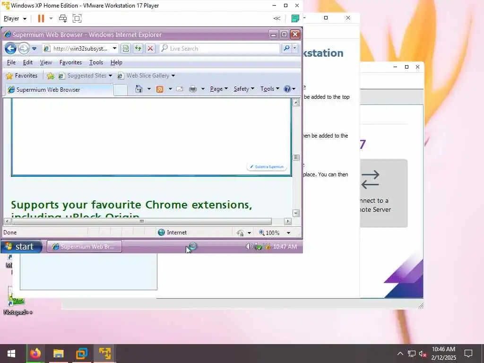This screenshot has height=363, width=484.
Task: Open the recent pages dropdown arrow
Action: coord(34,49)
